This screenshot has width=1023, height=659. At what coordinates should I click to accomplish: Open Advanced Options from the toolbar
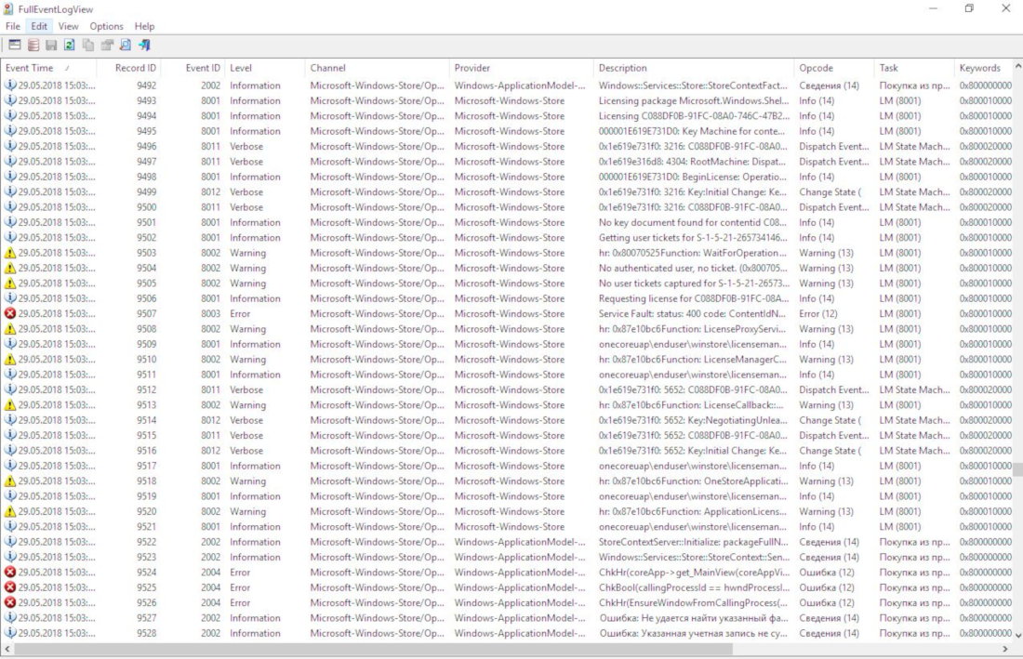click(x=14, y=45)
